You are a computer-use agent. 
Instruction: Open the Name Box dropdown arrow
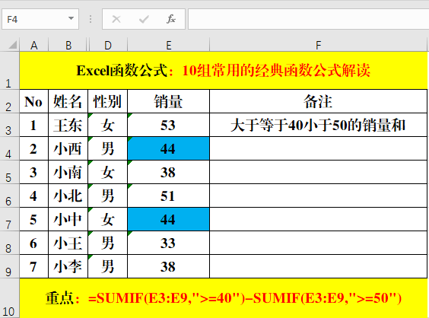pyautogui.click(x=71, y=18)
